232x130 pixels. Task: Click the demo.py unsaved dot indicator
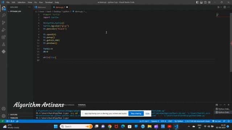pyautogui.click(x=67, y=7)
